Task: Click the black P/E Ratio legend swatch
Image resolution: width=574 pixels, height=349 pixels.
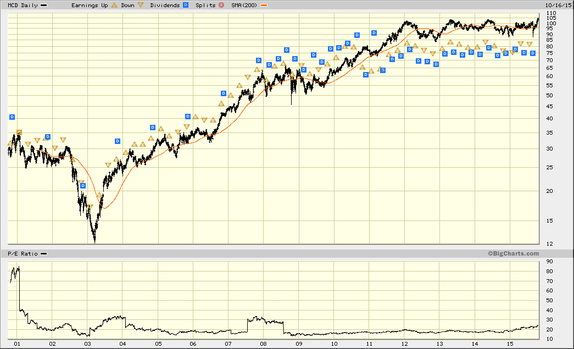Action: (43, 253)
